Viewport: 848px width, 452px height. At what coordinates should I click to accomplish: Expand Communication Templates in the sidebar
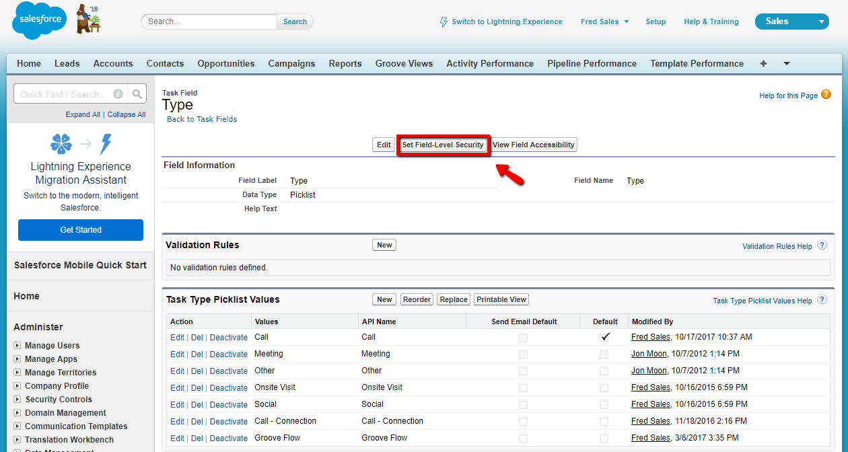[x=17, y=426]
